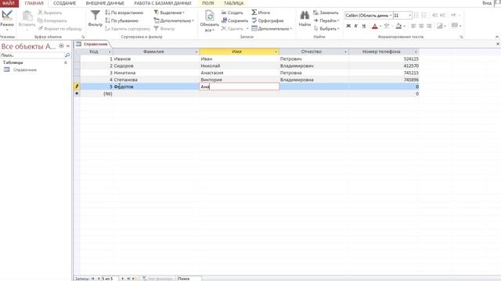Click the cell containing Иванов
Image resolution: width=501 pixels, height=281 pixels.
(157, 59)
